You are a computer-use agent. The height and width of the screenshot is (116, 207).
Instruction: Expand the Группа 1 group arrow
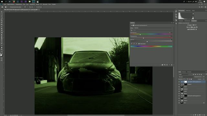click(181, 101)
